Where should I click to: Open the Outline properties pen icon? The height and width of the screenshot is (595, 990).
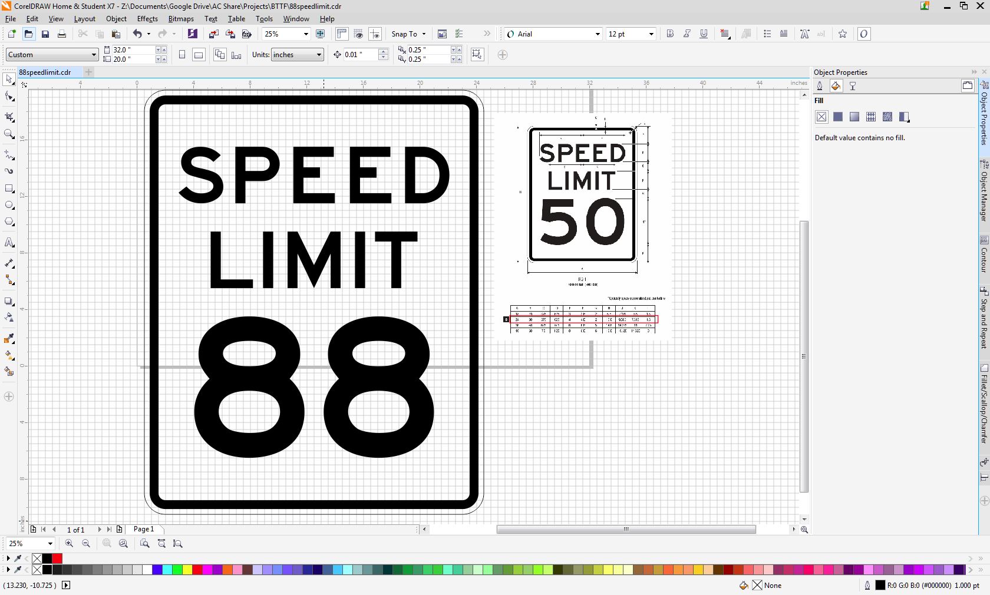[x=820, y=86]
